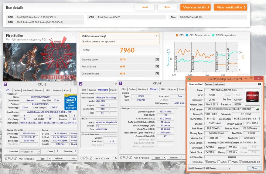The width and height of the screenshot is (266, 174).
Task: Click the overall score 7960
Action: pos(127,50)
